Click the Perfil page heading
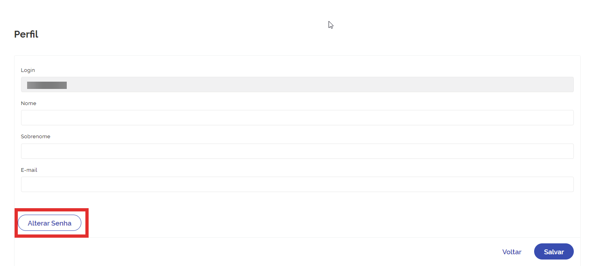The height and width of the screenshot is (266, 592). [x=26, y=34]
